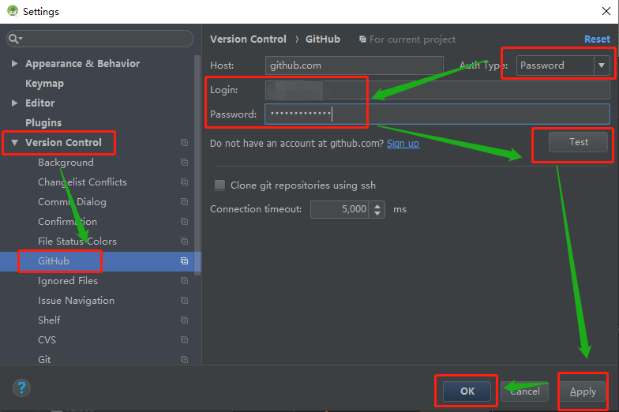
Task: Click into the Host field
Action: click(x=355, y=66)
